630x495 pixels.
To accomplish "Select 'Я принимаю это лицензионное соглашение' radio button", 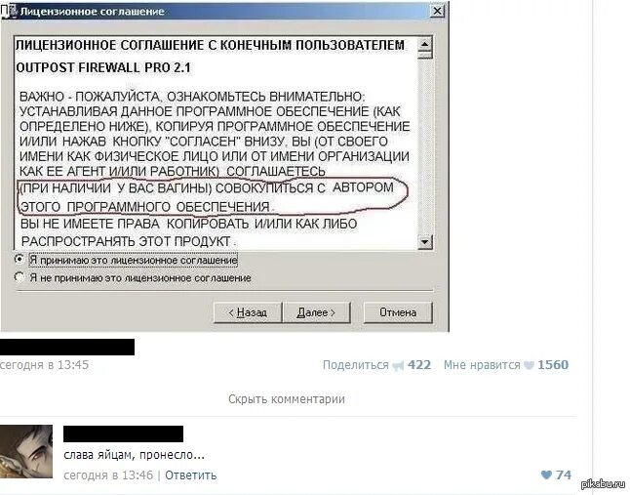I will pyautogui.click(x=19, y=260).
